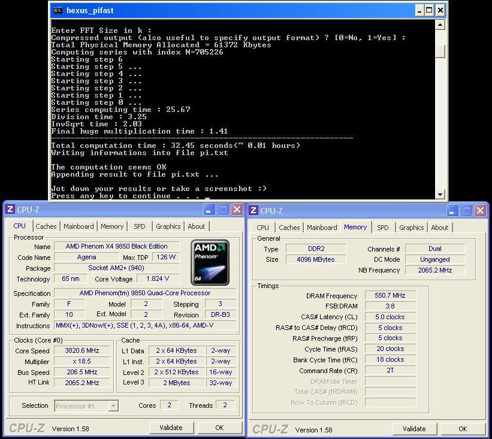Viewport: 492px width, 439px height.
Task: Click the Multiplier value x 18.5
Action: click(82, 361)
